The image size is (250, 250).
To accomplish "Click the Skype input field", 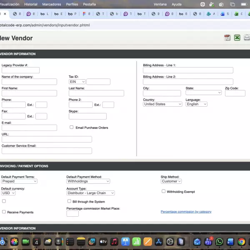I will coord(87,116).
